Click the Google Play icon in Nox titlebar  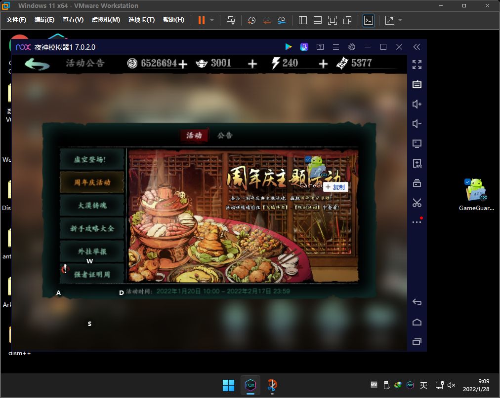pos(288,47)
